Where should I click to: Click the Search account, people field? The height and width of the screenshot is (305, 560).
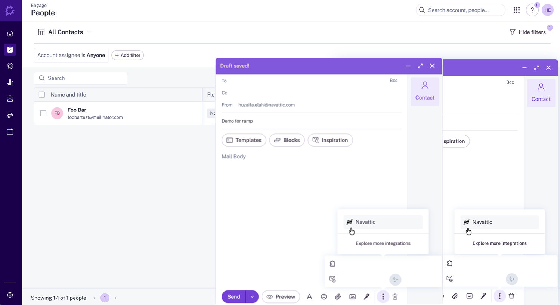(460, 10)
